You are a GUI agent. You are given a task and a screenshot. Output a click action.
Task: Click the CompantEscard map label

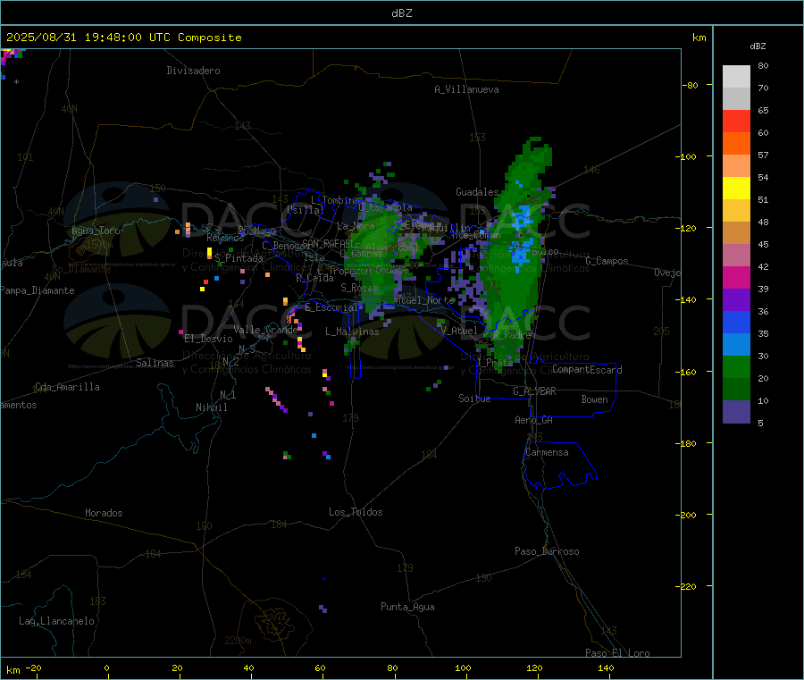coord(587,370)
